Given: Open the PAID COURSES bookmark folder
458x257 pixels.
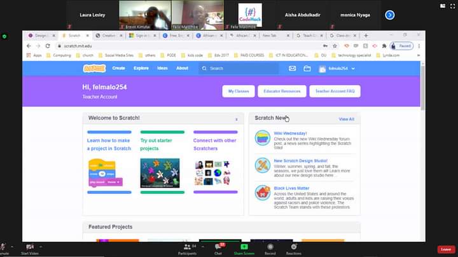Looking at the screenshot, I should [x=249, y=55].
